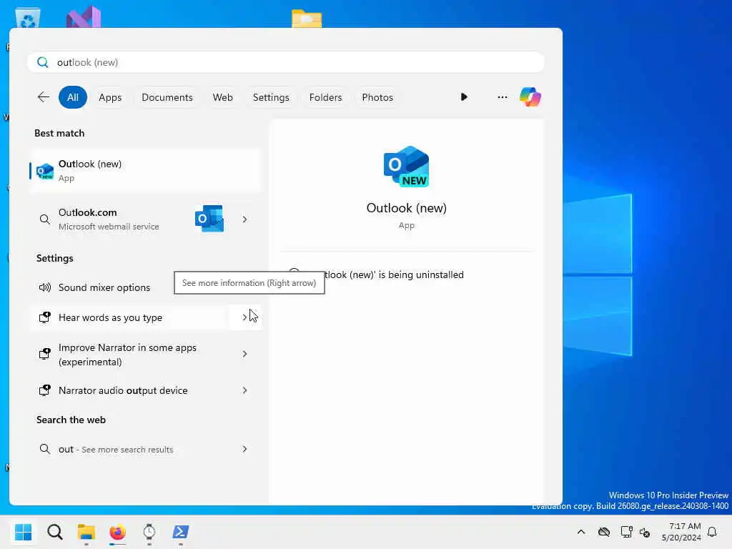Open the Windows Start button
The height and width of the screenshot is (549, 732).
pyautogui.click(x=23, y=532)
